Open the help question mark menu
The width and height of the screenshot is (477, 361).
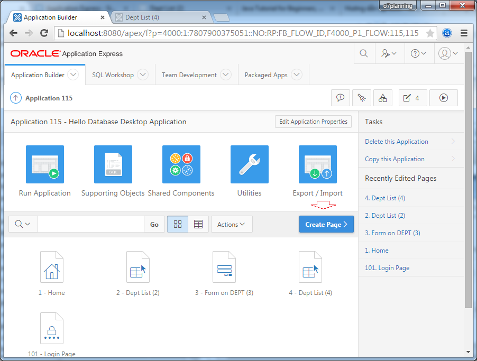[418, 53]
